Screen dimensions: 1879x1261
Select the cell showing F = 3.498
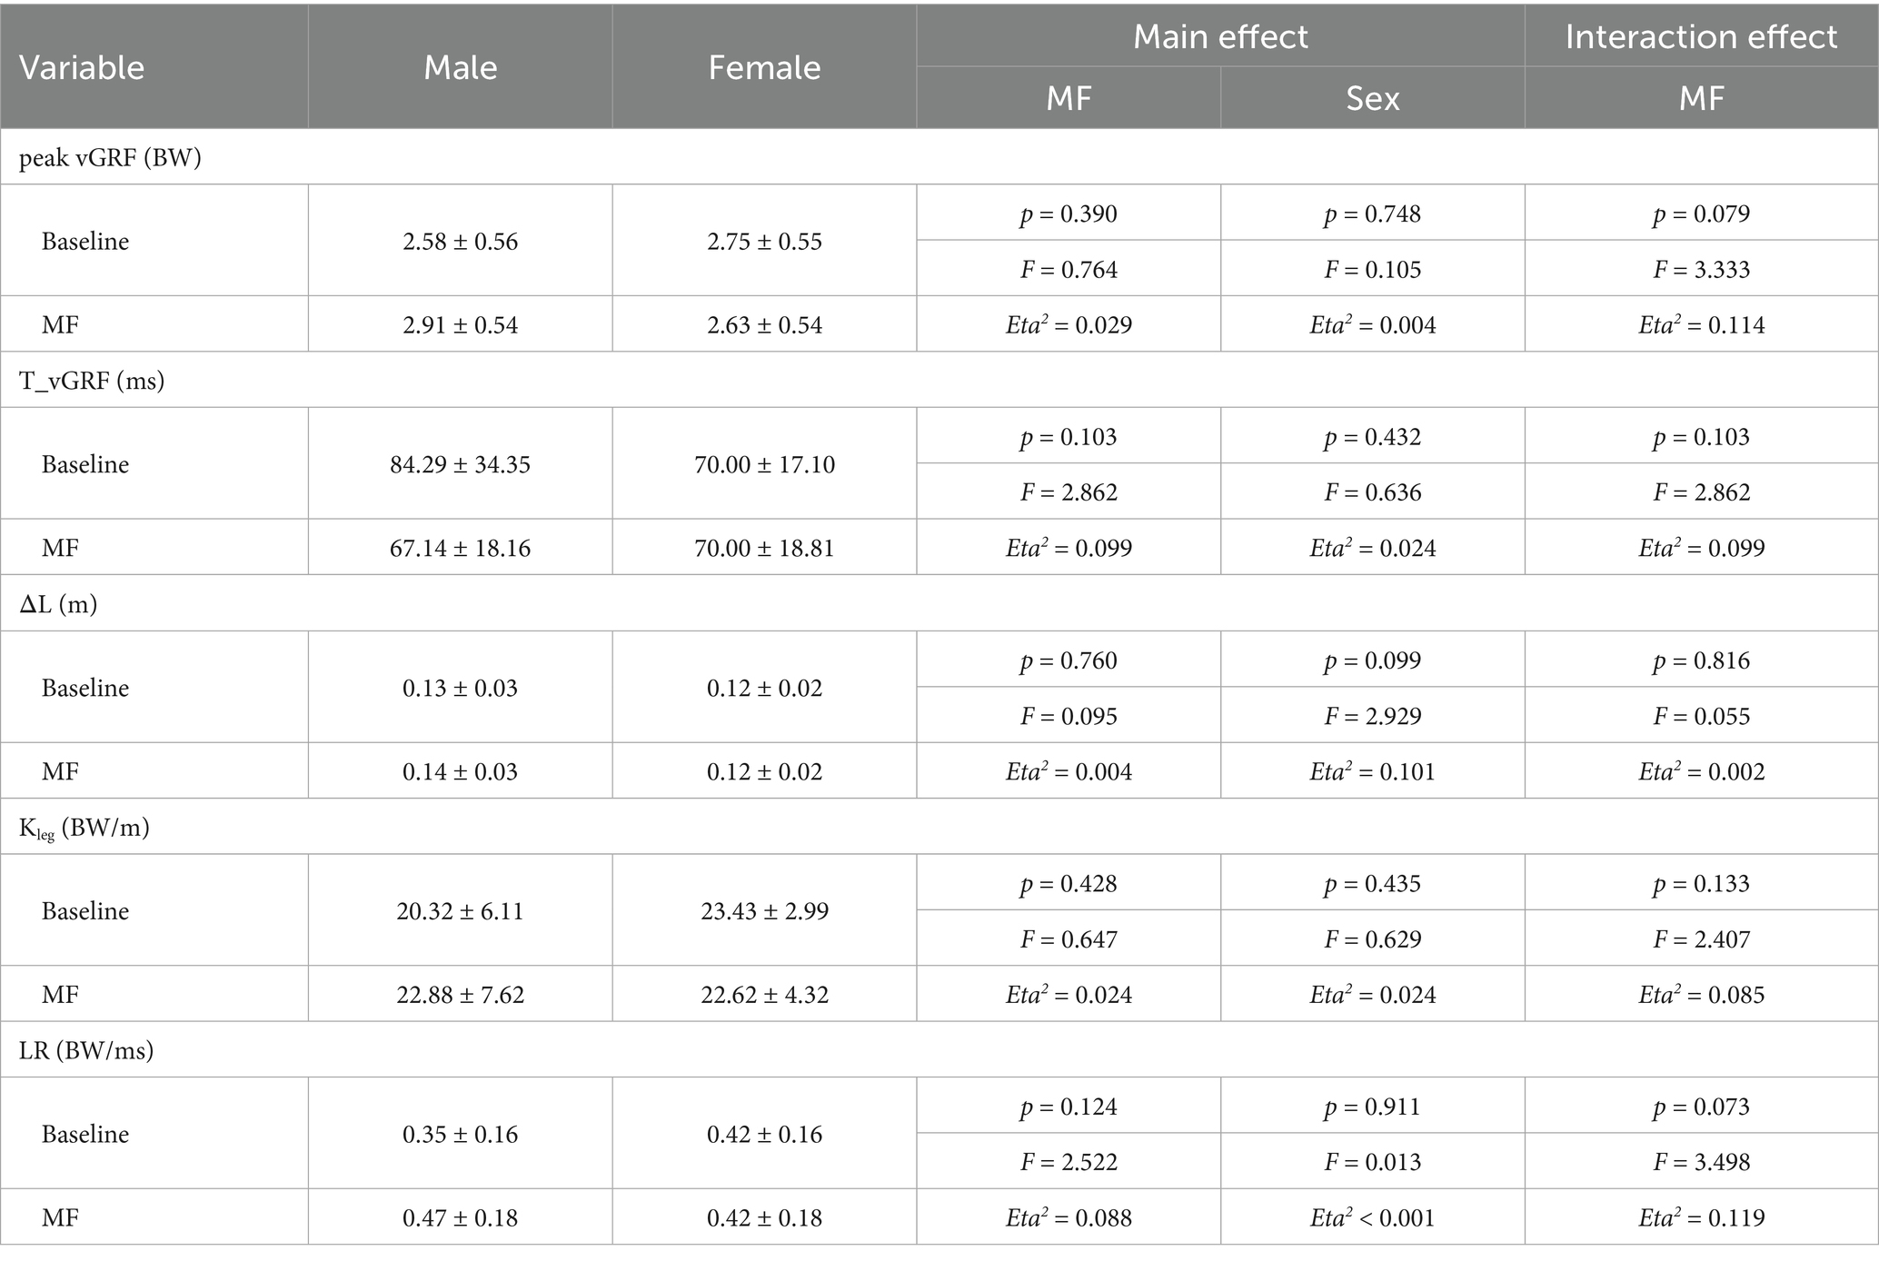(x=1701, y=1161)
